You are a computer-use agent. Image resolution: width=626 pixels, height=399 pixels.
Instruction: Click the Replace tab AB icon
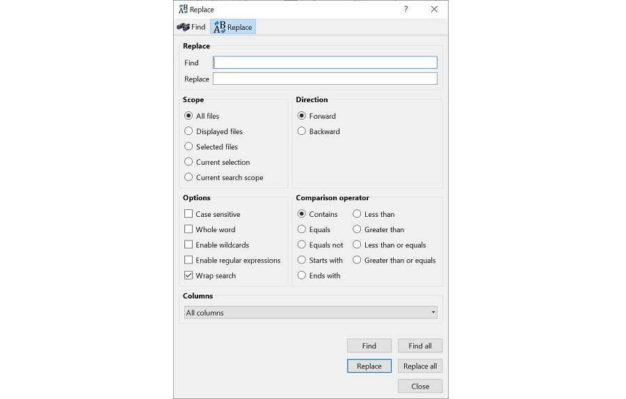219,27
